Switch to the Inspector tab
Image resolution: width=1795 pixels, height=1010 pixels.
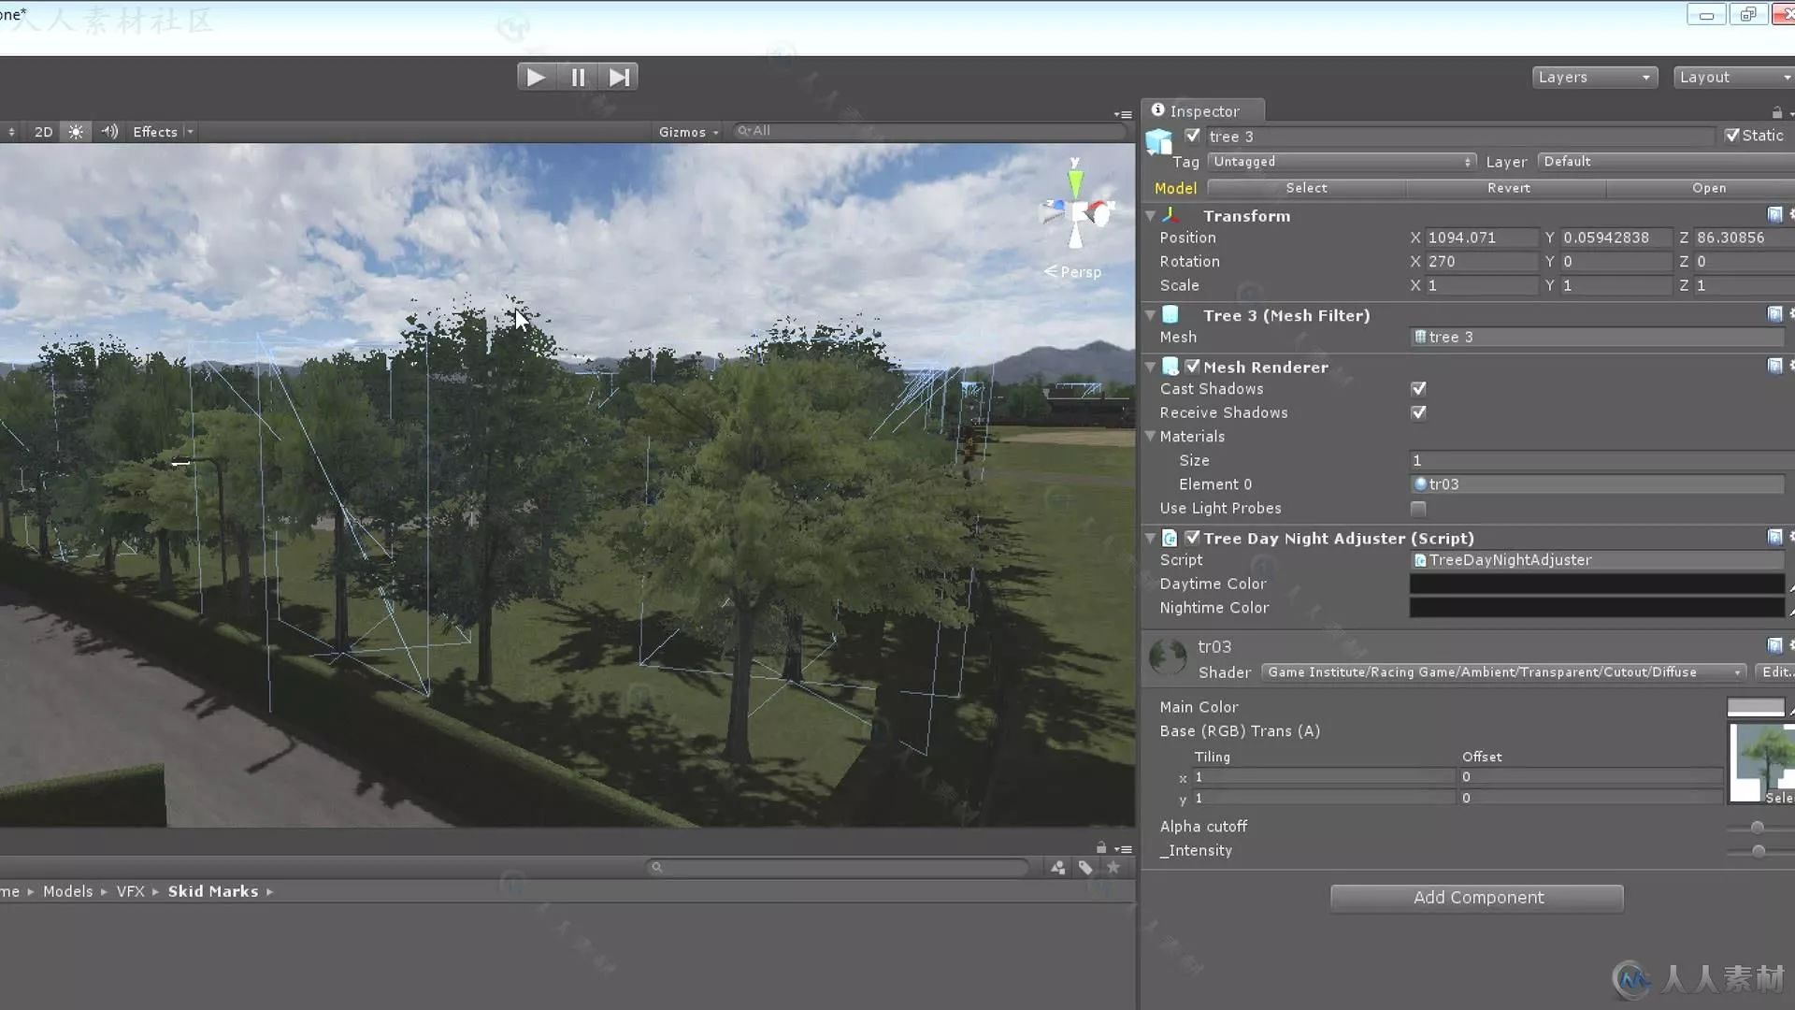[x=1203, y=110]
